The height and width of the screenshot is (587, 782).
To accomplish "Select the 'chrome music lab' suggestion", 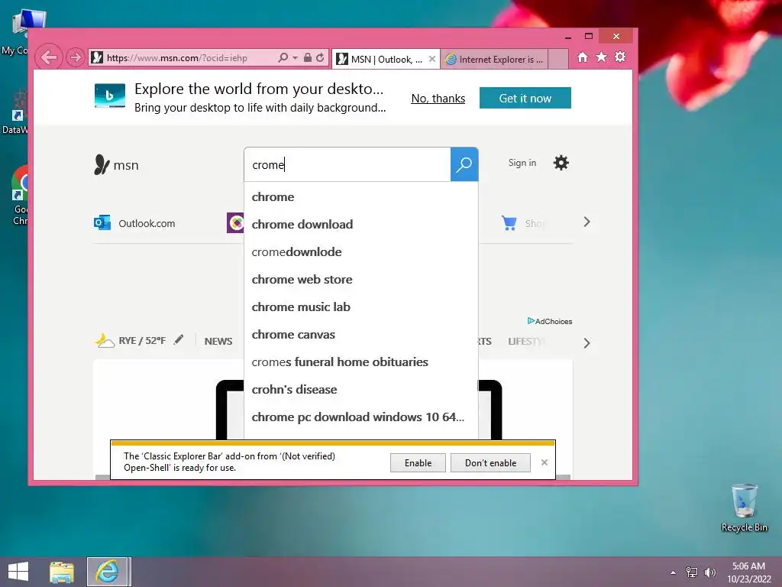I will (x=361, y=306).
